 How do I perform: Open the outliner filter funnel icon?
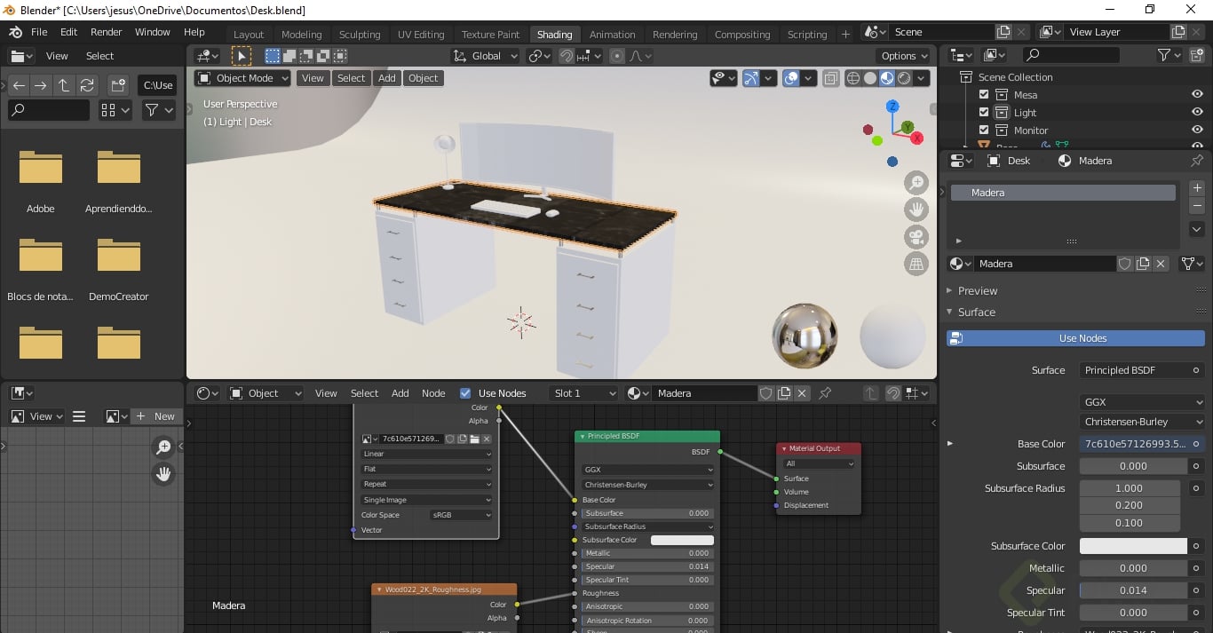1165,55
